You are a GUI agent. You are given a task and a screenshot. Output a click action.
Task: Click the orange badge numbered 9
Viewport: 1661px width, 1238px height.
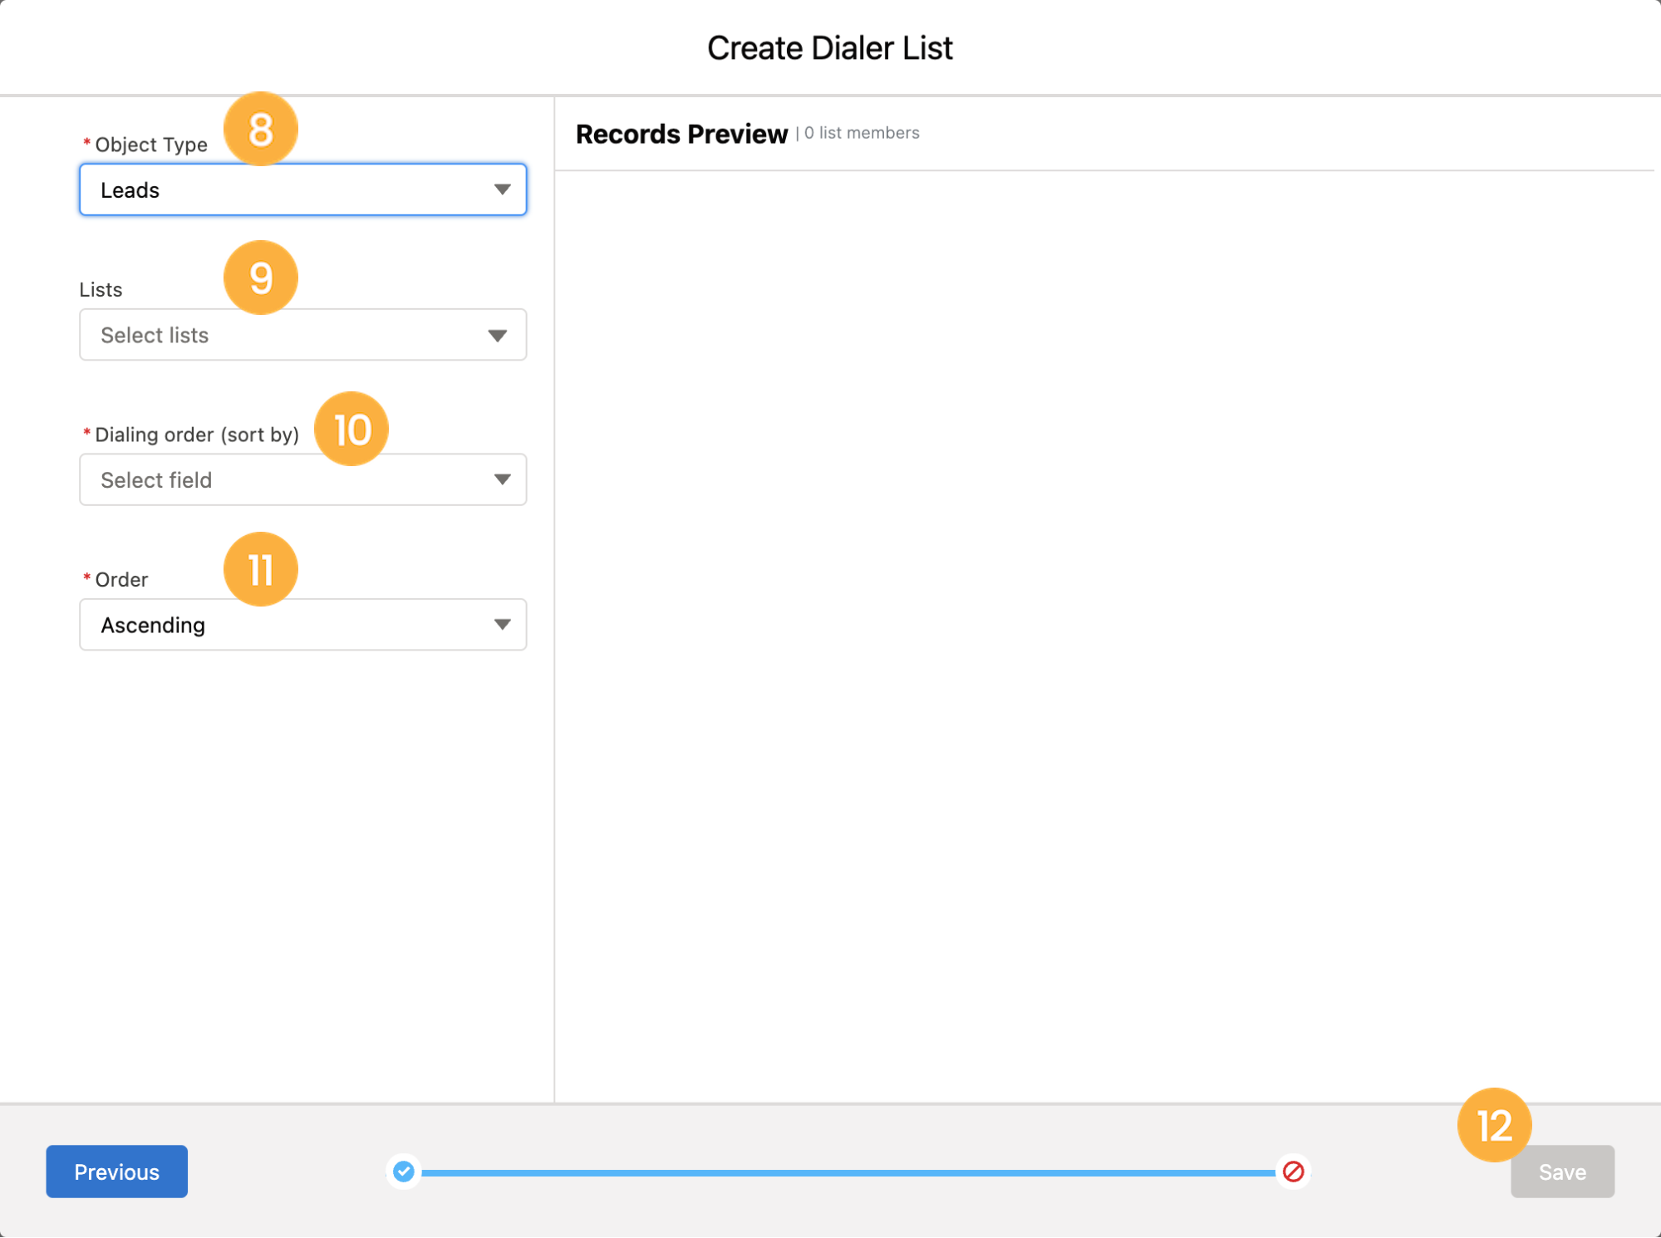pos(260,278)
